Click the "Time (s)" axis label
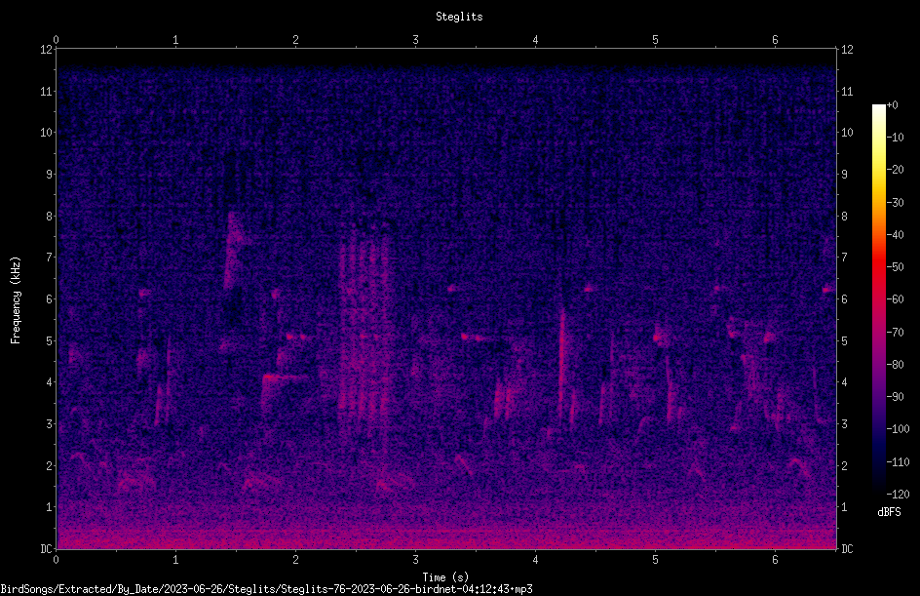This screenshot has width=920, height=596. pos(445,577)
